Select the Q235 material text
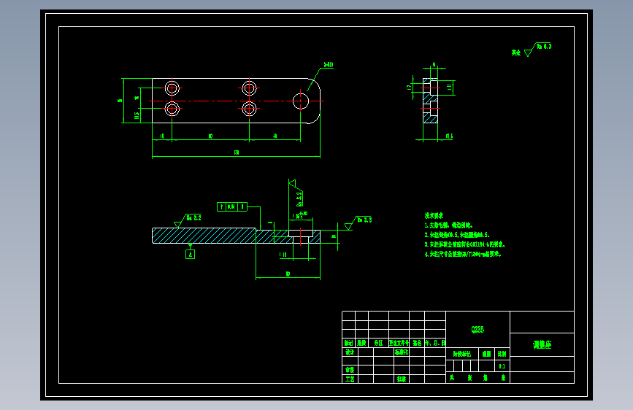633x410 pixels. pos(477,329)
